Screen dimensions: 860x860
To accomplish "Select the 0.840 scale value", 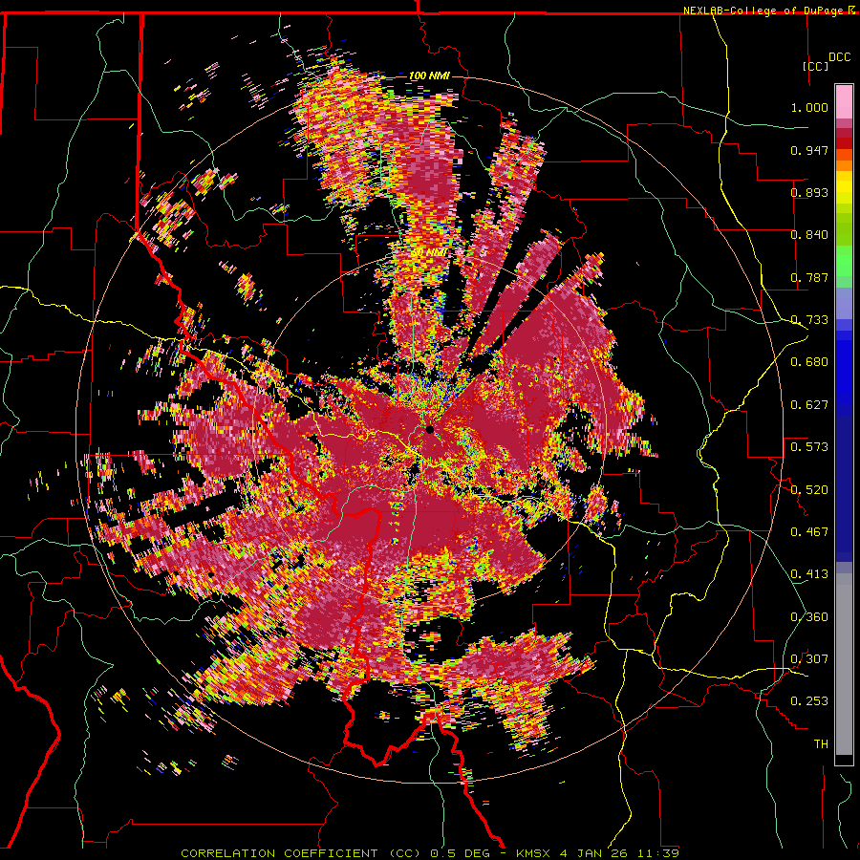I will pyautogui.click(x=809, y=235).
